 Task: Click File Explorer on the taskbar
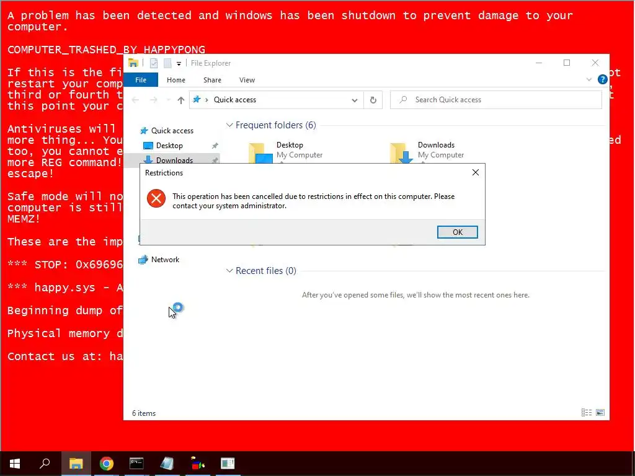click(x=76, y=464)
